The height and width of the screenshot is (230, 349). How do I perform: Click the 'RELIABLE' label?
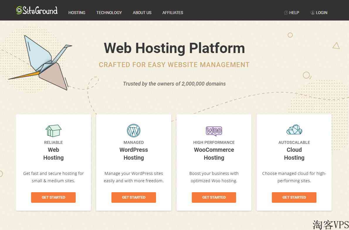(x=53, y=142)
